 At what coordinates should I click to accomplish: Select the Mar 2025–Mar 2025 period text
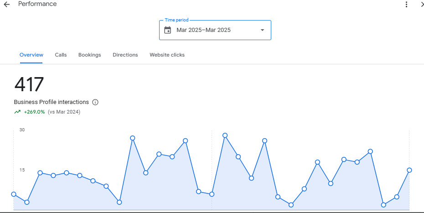204,30
